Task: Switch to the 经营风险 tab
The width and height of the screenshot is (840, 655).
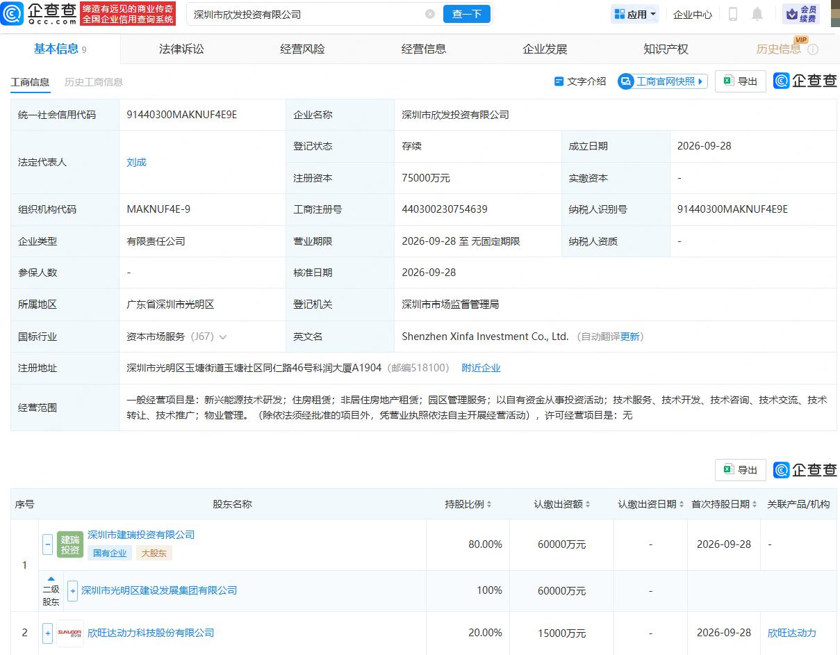Action: click(x=302, y=49)
